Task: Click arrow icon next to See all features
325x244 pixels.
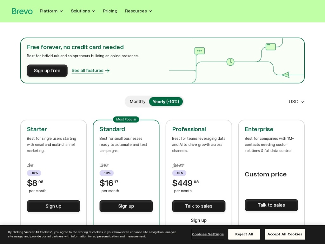Action: tap(107, 71)
